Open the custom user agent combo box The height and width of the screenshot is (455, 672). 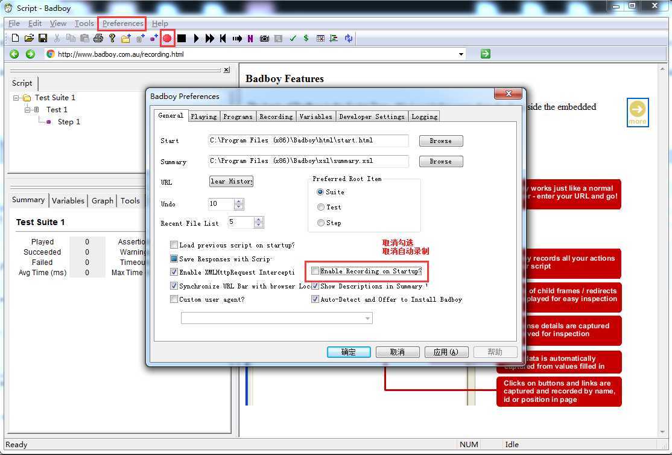(276, 318)
